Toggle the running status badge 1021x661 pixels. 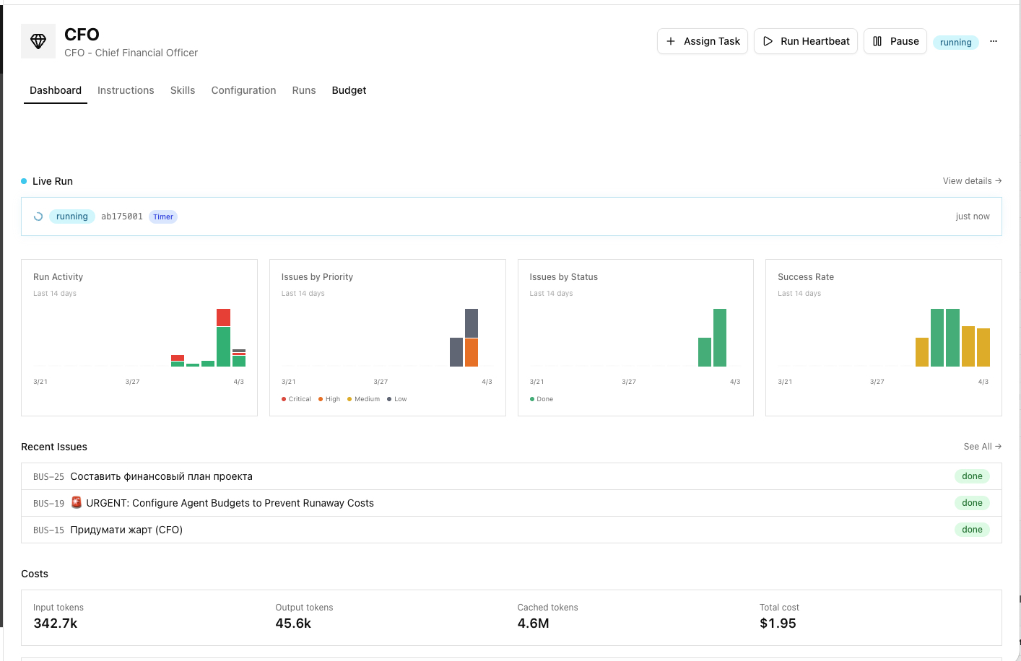point(955,42)
